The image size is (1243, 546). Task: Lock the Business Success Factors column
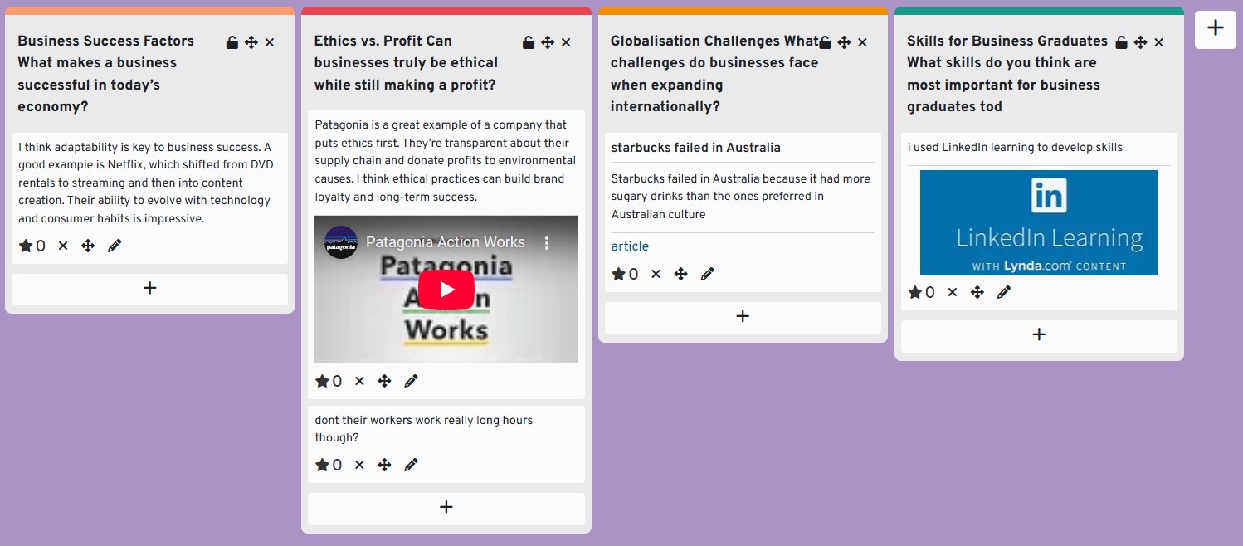232,41
